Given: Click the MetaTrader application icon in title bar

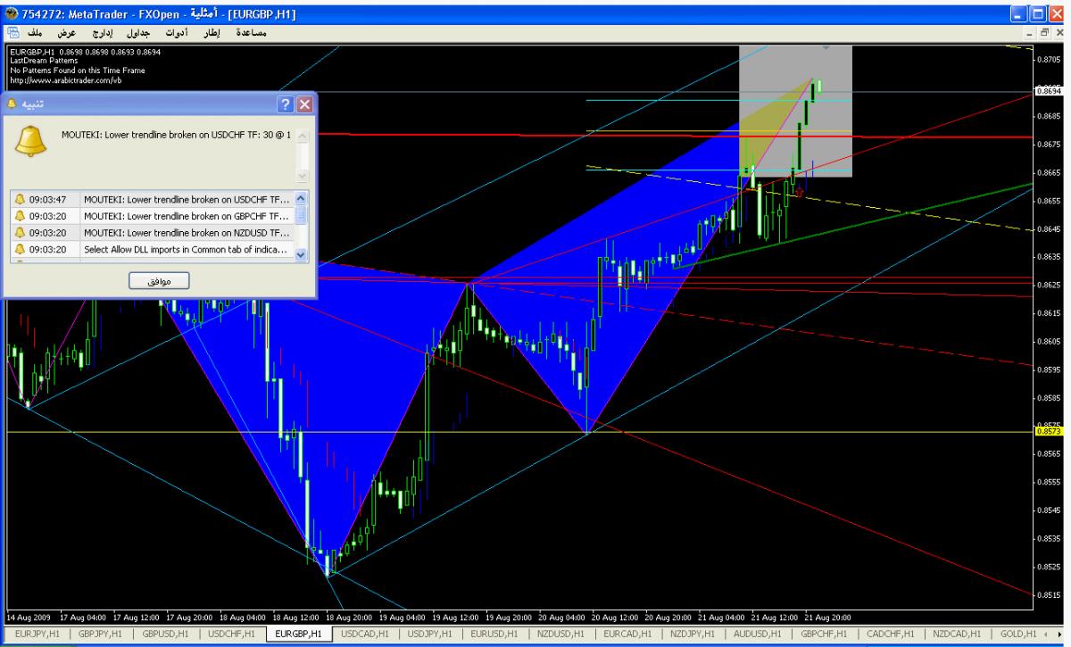Looking at the screenshot, I should [x=10, y=13].
